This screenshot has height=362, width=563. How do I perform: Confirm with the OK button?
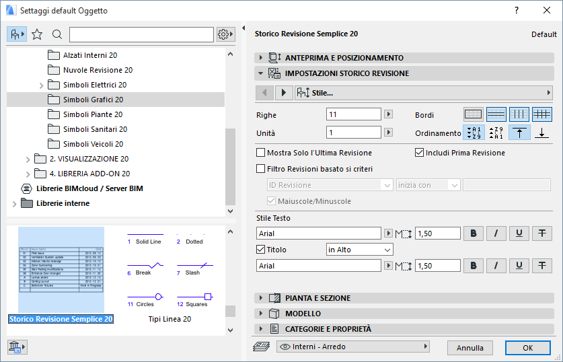click(x=528, y=347)
